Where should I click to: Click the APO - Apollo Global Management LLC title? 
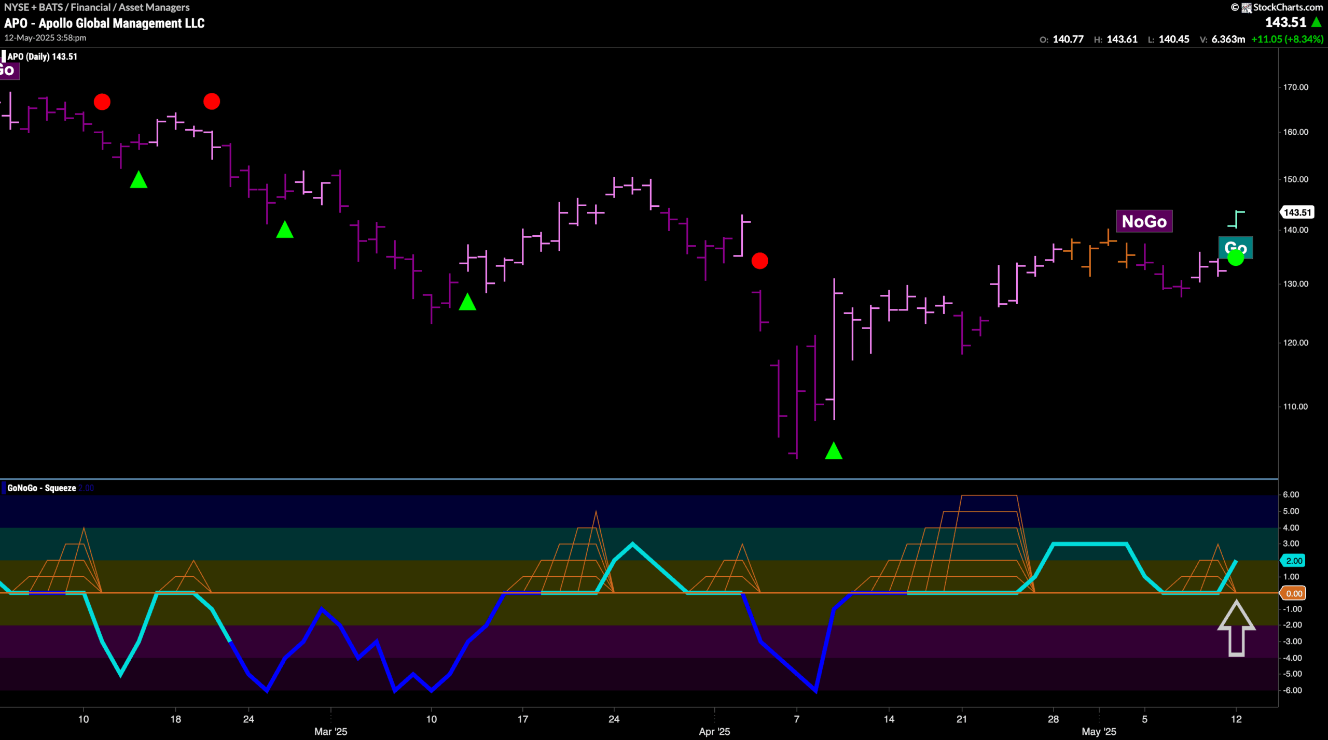[x=104, y=23]
